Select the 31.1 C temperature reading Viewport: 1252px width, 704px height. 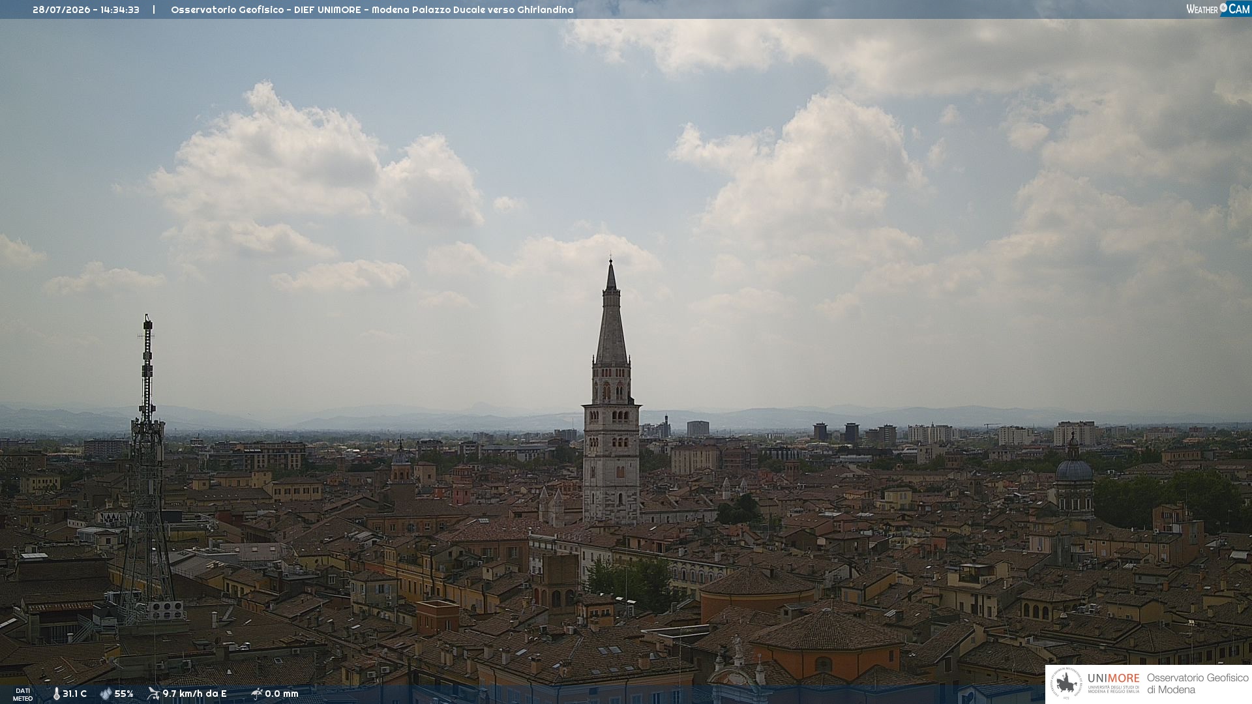(74, 694)
